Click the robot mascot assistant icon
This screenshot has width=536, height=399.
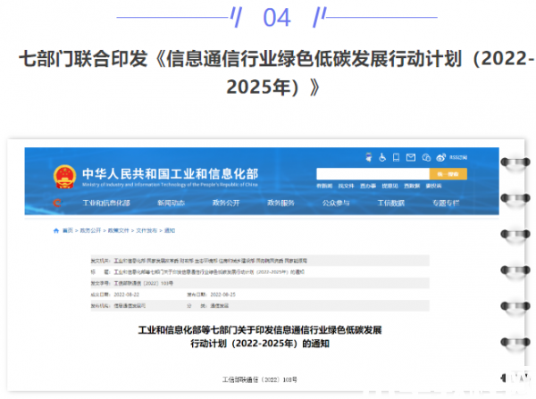point(368,157)
